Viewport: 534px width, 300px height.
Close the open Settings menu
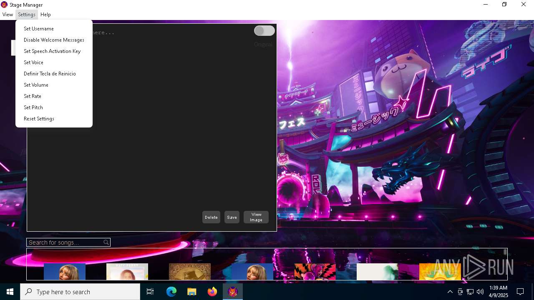[x=27, y=15]
